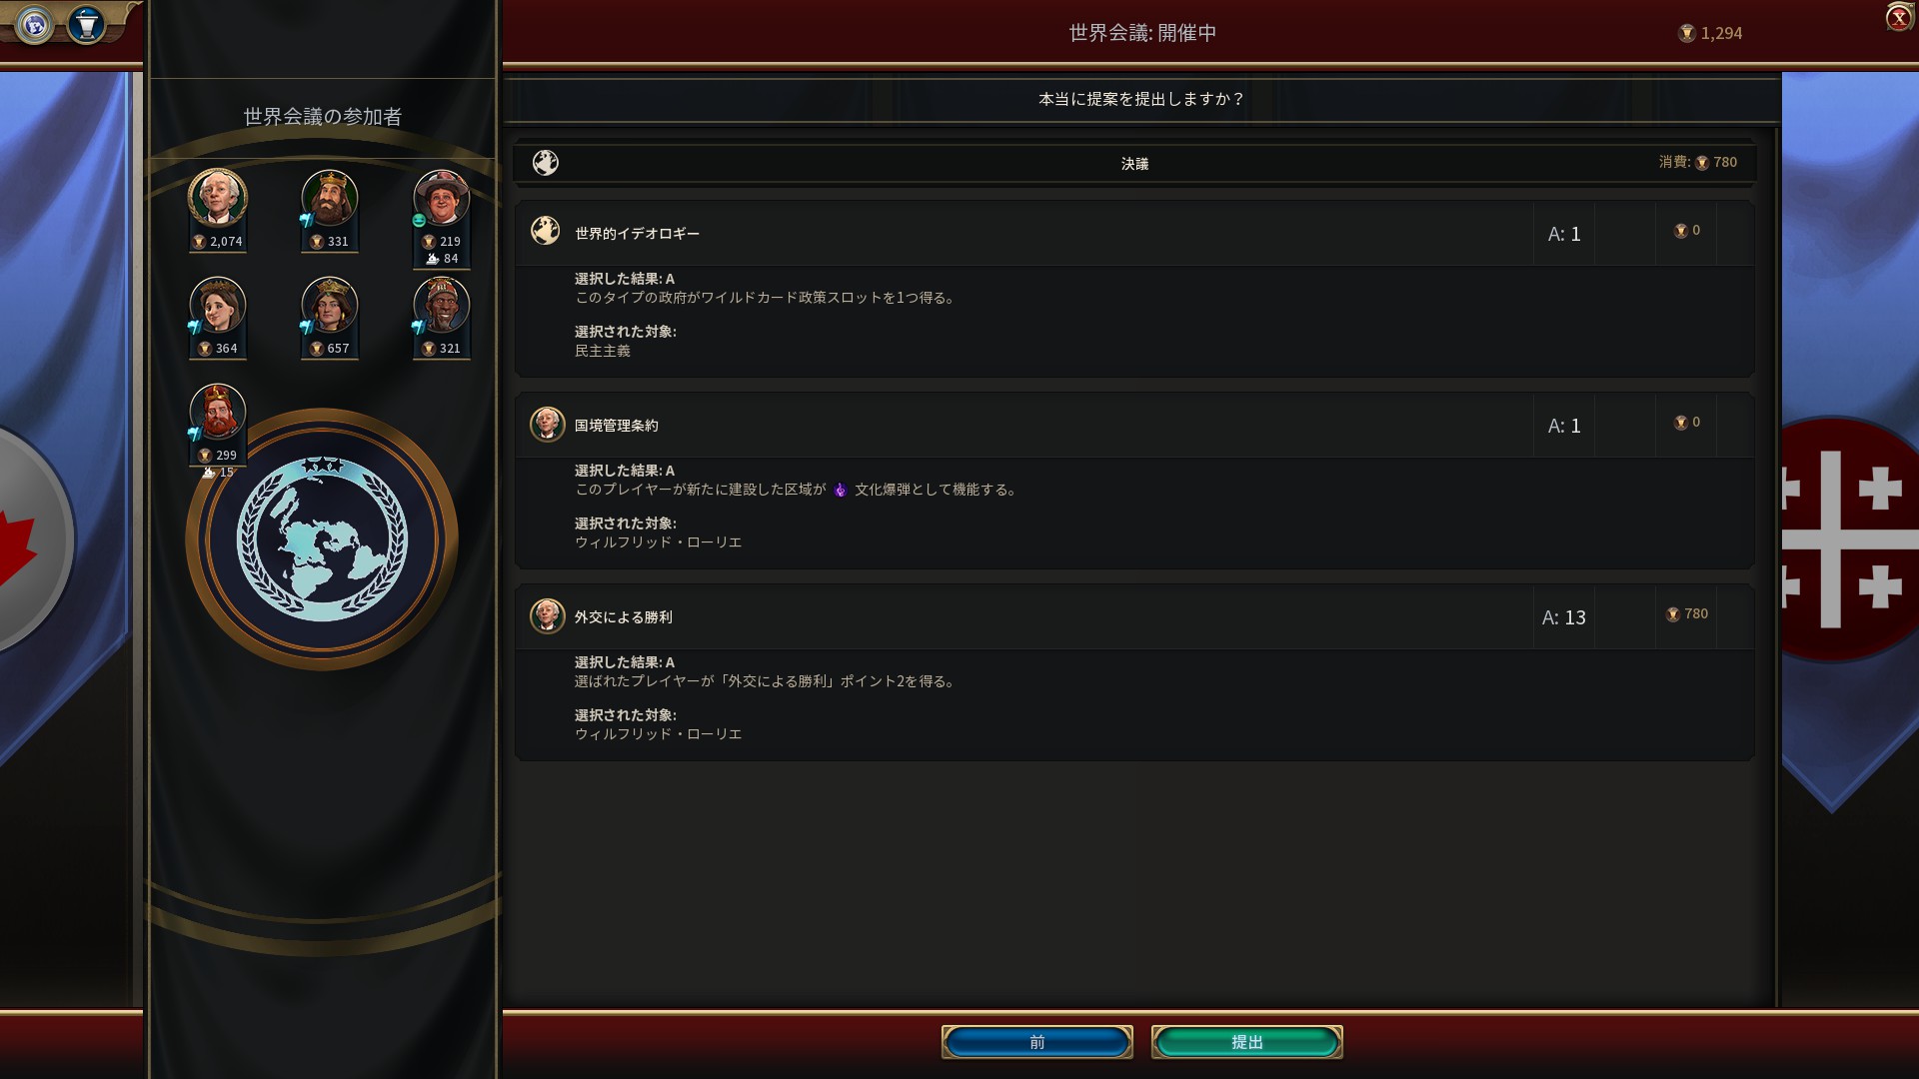Select female leader portrait with 364 favor
The image size is (1919, 1079).
coord(218,305)
